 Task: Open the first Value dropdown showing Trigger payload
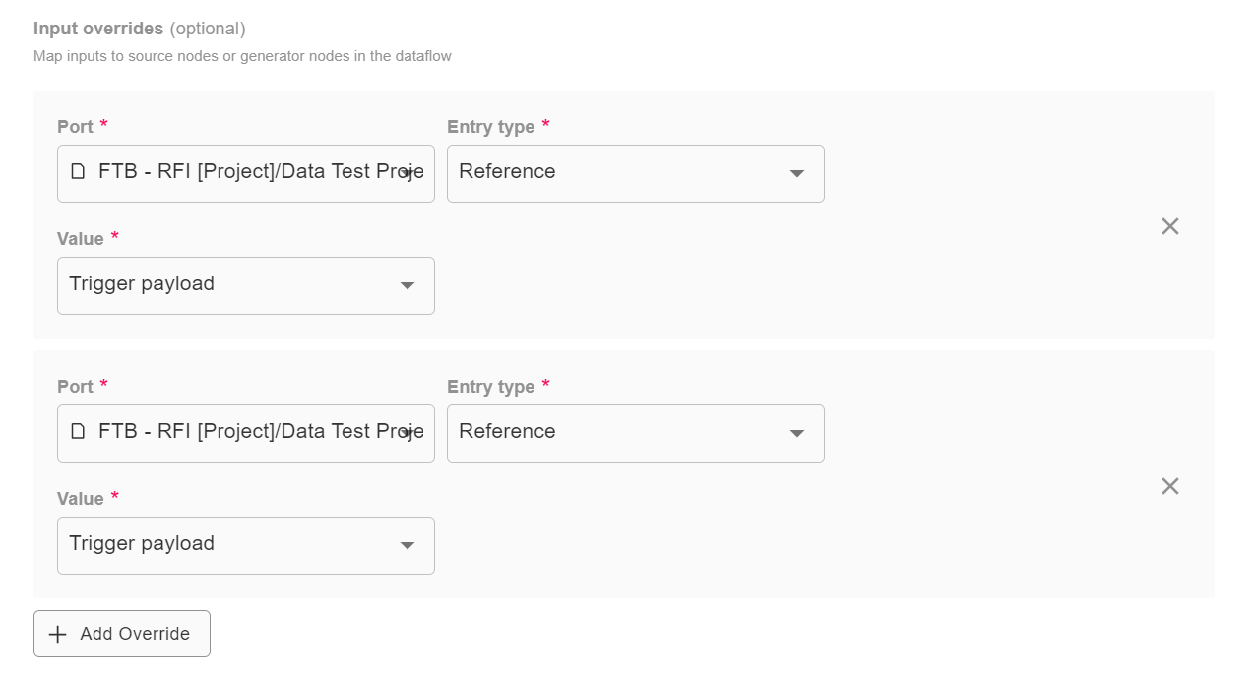coord(245,285)
